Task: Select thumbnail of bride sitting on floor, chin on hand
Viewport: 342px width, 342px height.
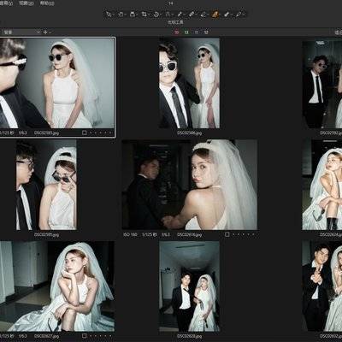Action: (57, 286)
